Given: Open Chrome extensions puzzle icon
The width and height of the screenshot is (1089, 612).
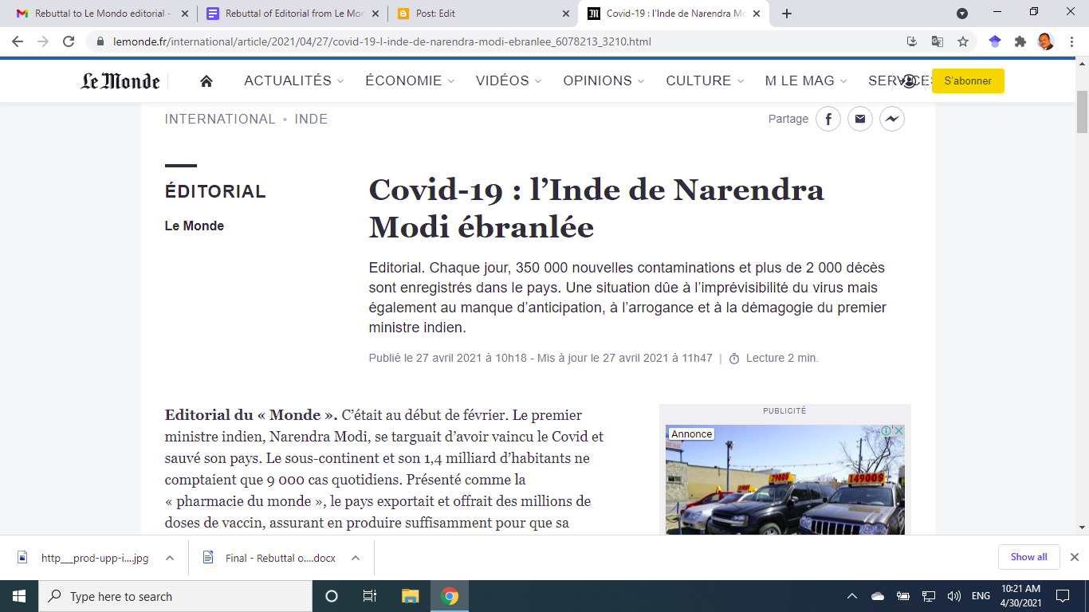Looking at the screenshot, I should (x=1020, y=41).
